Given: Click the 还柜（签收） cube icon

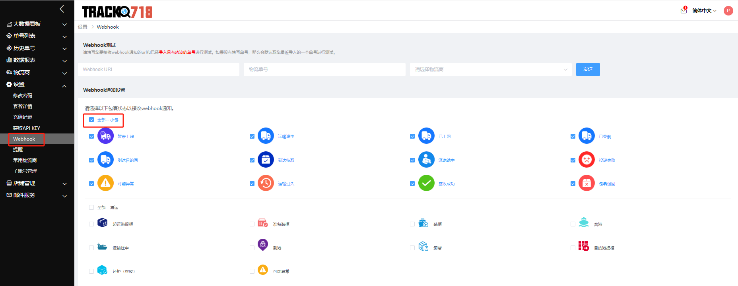Looking at the screenshot, I should [x=103, y=270].
